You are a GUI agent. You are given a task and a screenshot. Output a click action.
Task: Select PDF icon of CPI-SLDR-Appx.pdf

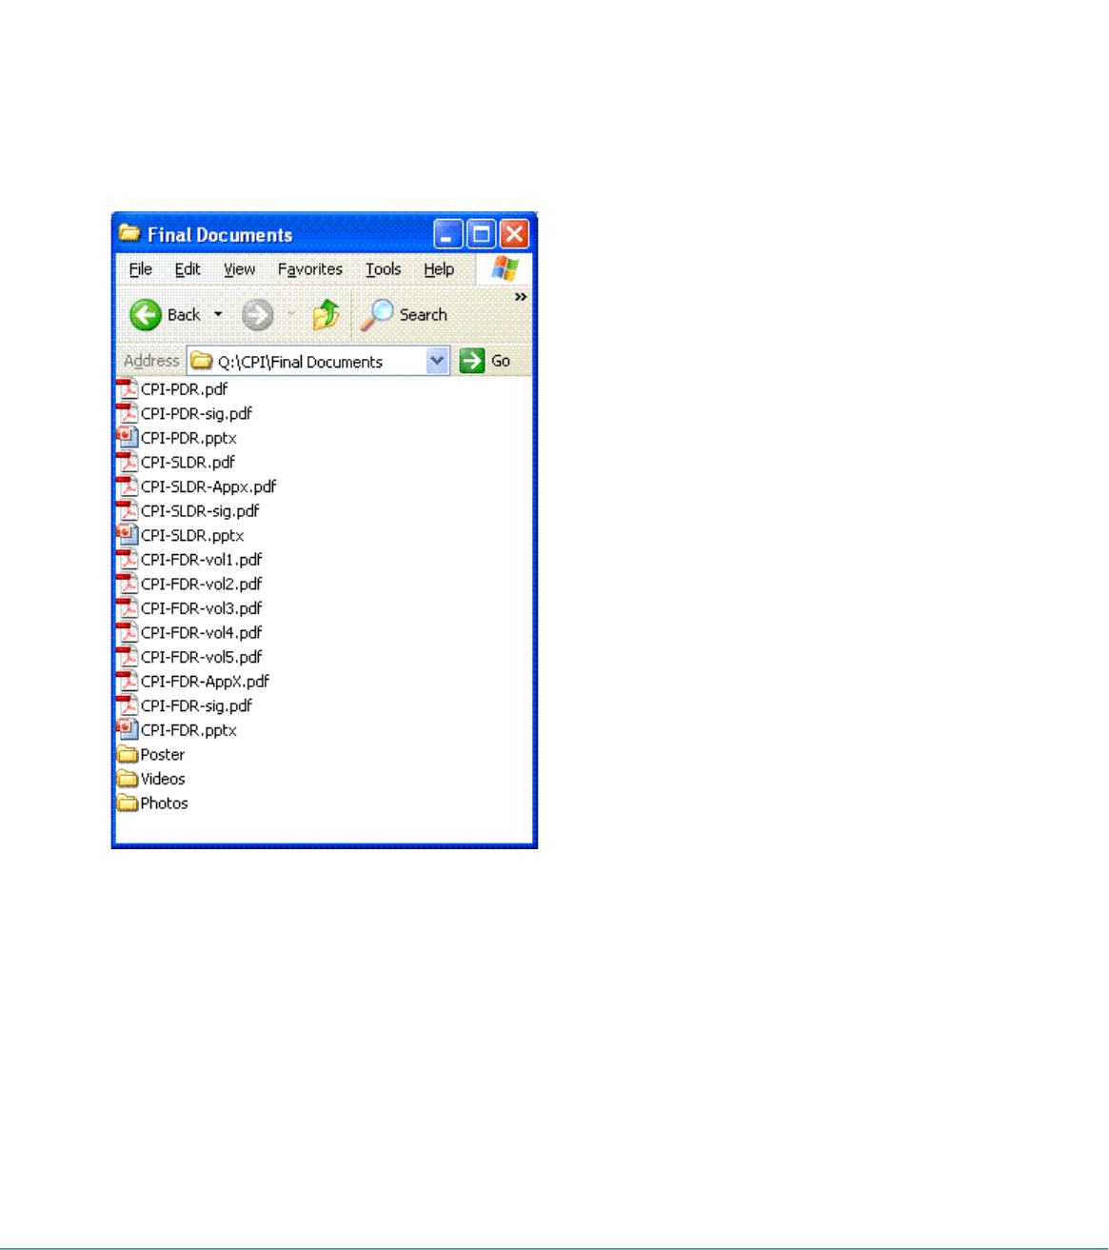pyautogui.click(x=128, y=486)
